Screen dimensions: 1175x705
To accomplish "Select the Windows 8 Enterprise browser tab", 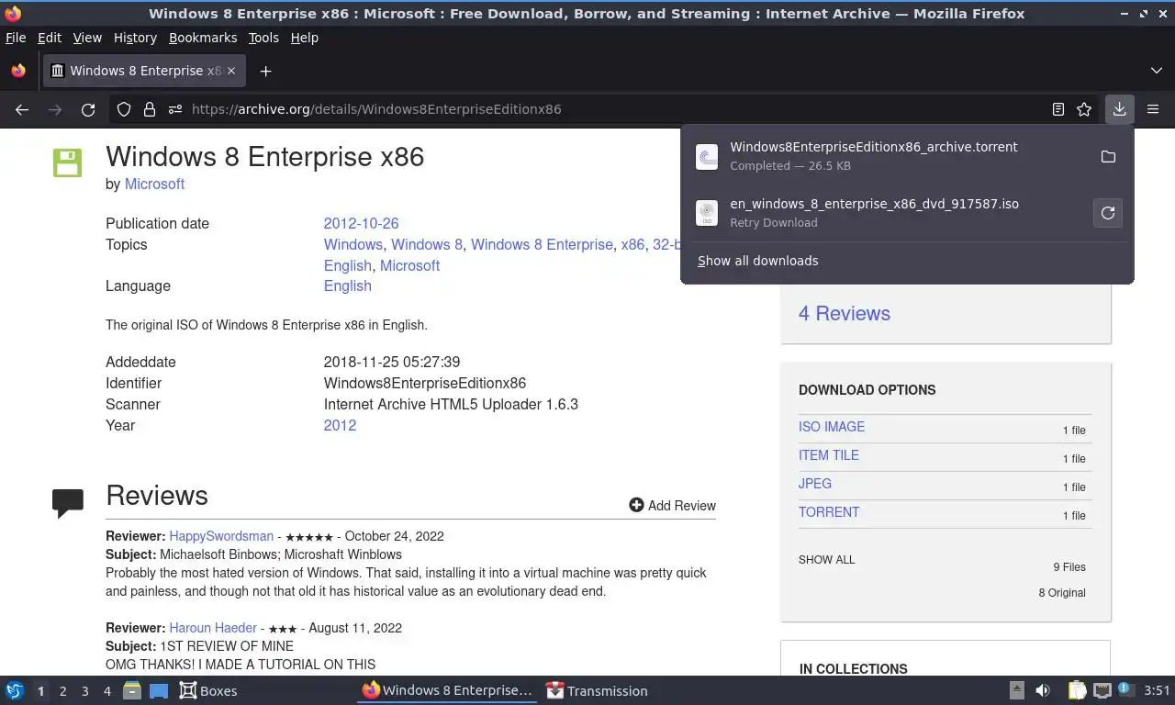I will [144, 71].
